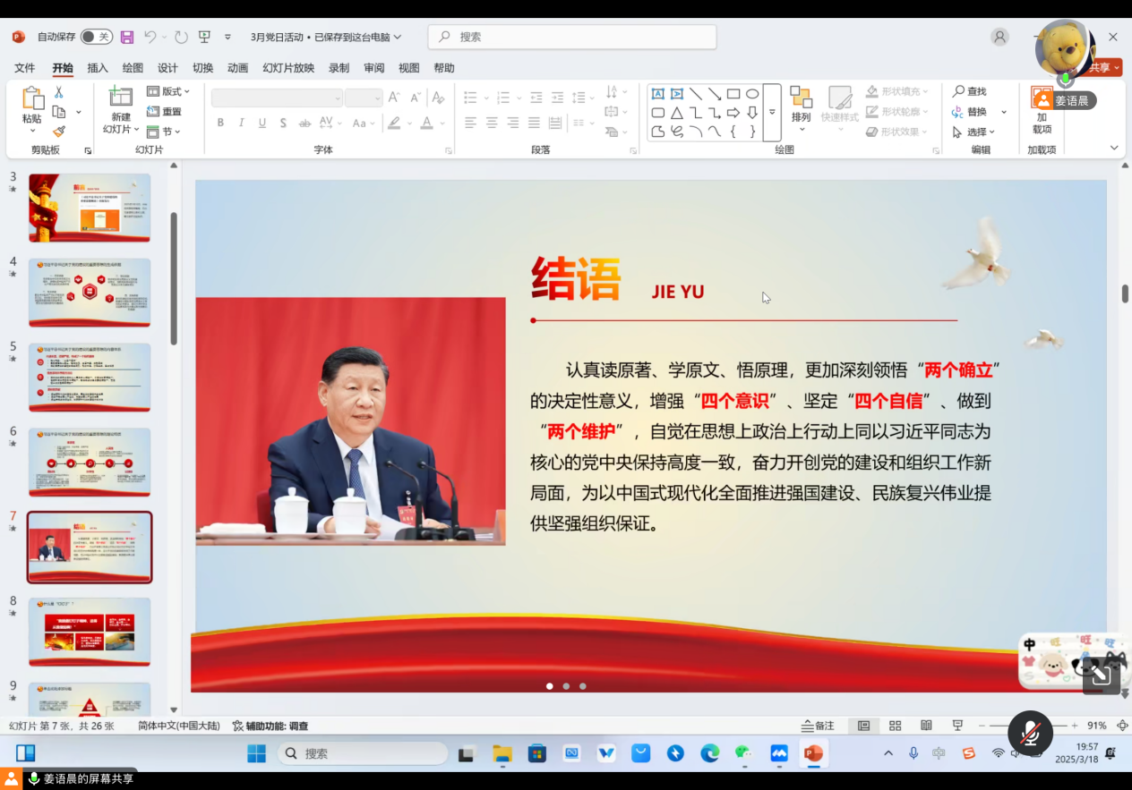Expand the Layout (版式) dropdown
Viewport: 1132px width, 790px height.
pos(169,91)
